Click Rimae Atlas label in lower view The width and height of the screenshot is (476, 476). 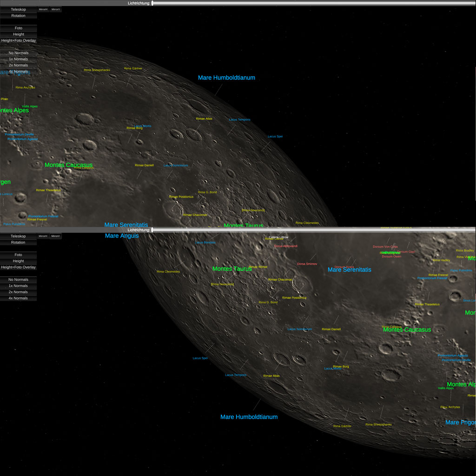pos(271,376)
